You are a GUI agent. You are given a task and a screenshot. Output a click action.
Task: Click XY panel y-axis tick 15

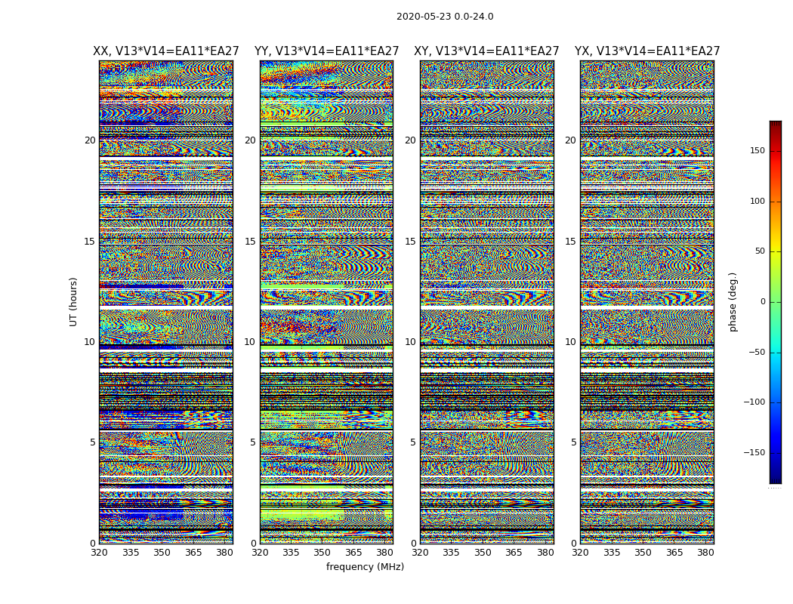click(410, 241)
